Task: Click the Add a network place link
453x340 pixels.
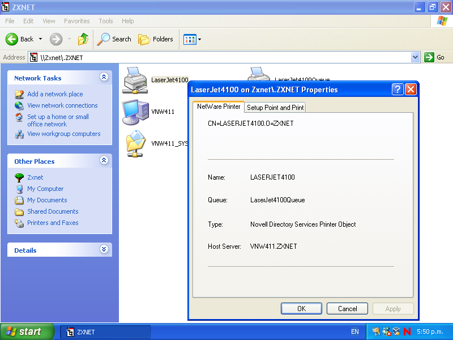Action: pos(55,94)
